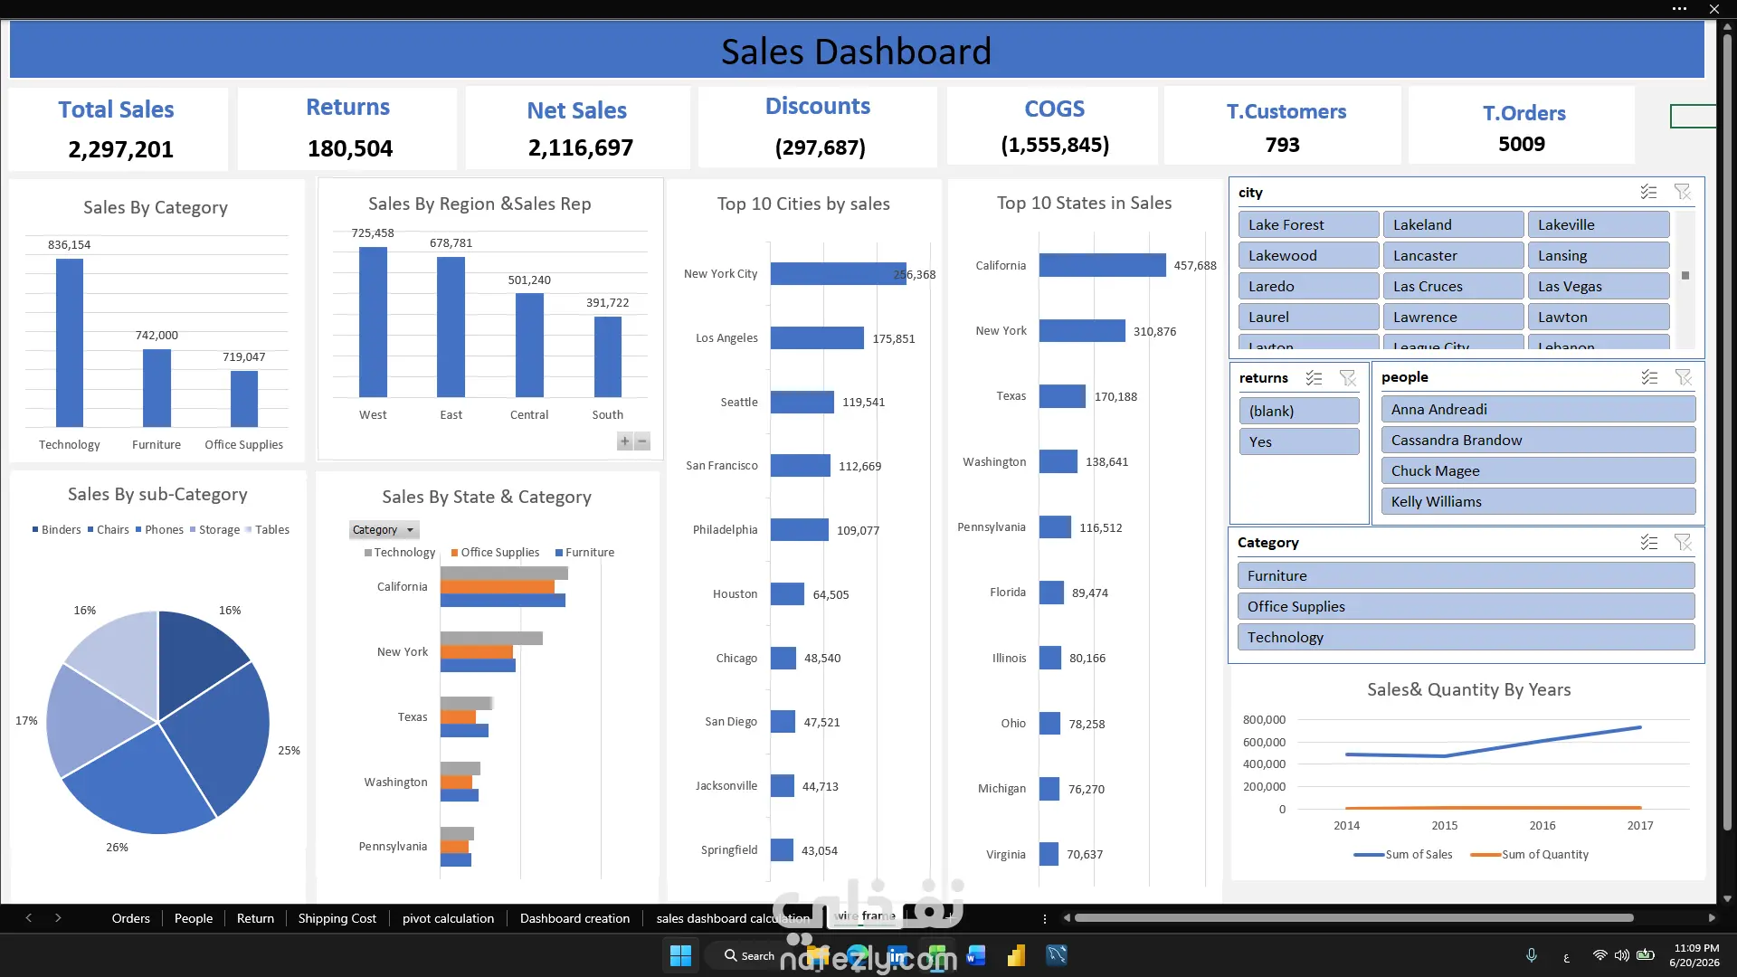Click the horizontal sheet scrollbar
The image size is (1737, 977).
coord(1353,918)
